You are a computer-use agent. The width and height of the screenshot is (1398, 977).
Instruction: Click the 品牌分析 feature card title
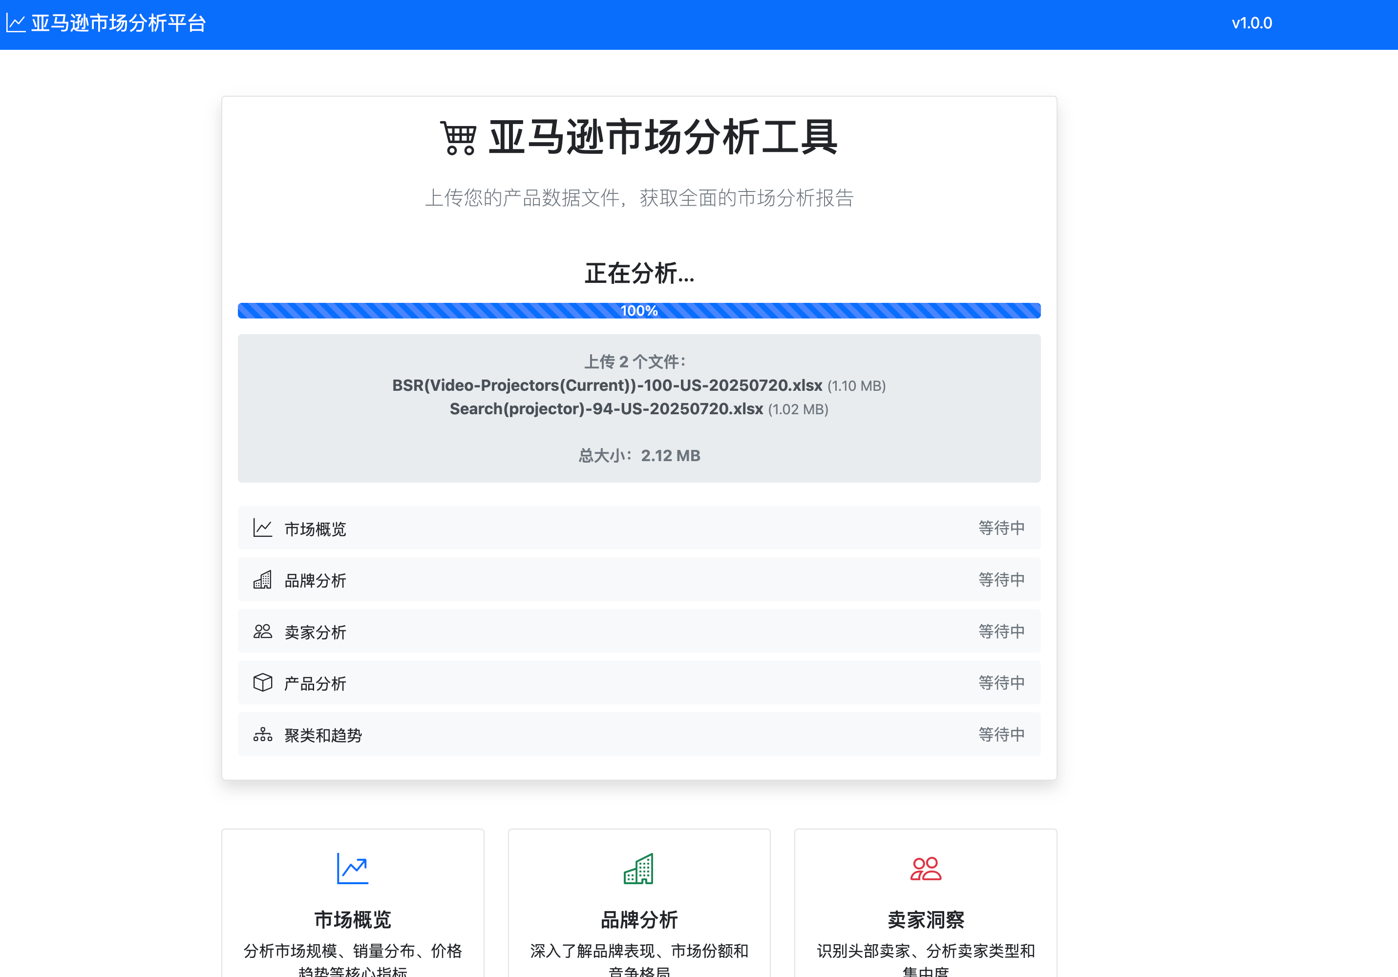point(639,920)
